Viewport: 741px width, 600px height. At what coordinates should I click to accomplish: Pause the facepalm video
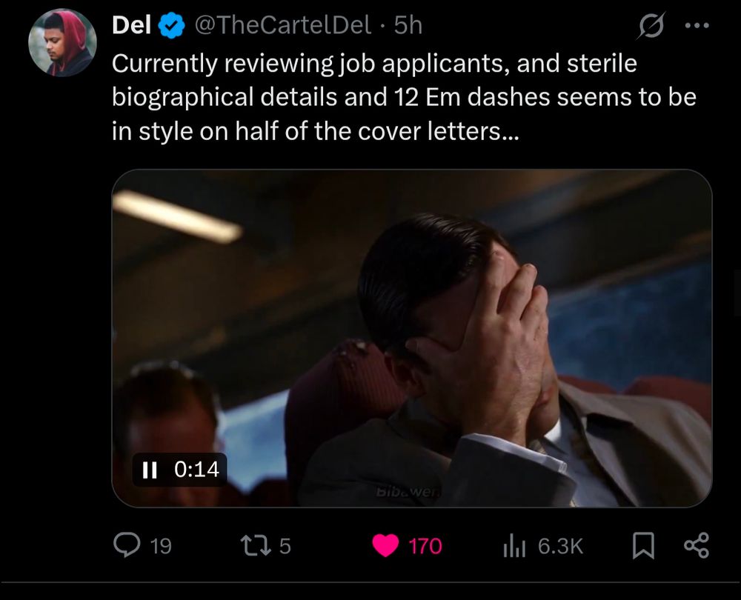(x=148, y=469)
